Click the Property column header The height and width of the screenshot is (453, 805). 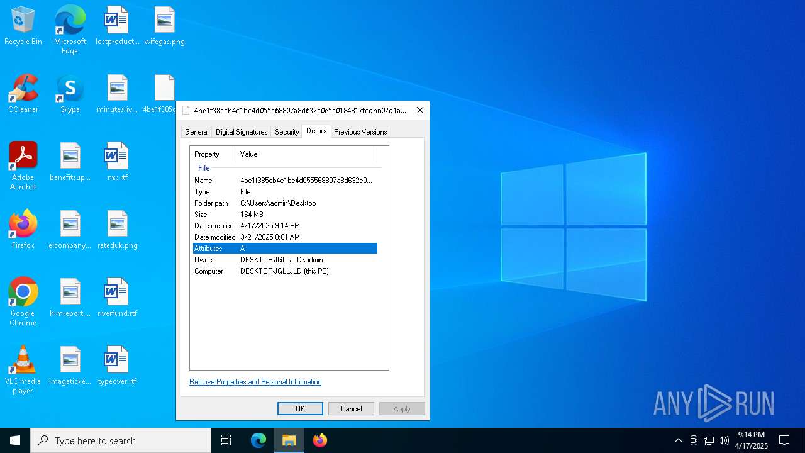point(213,154)
